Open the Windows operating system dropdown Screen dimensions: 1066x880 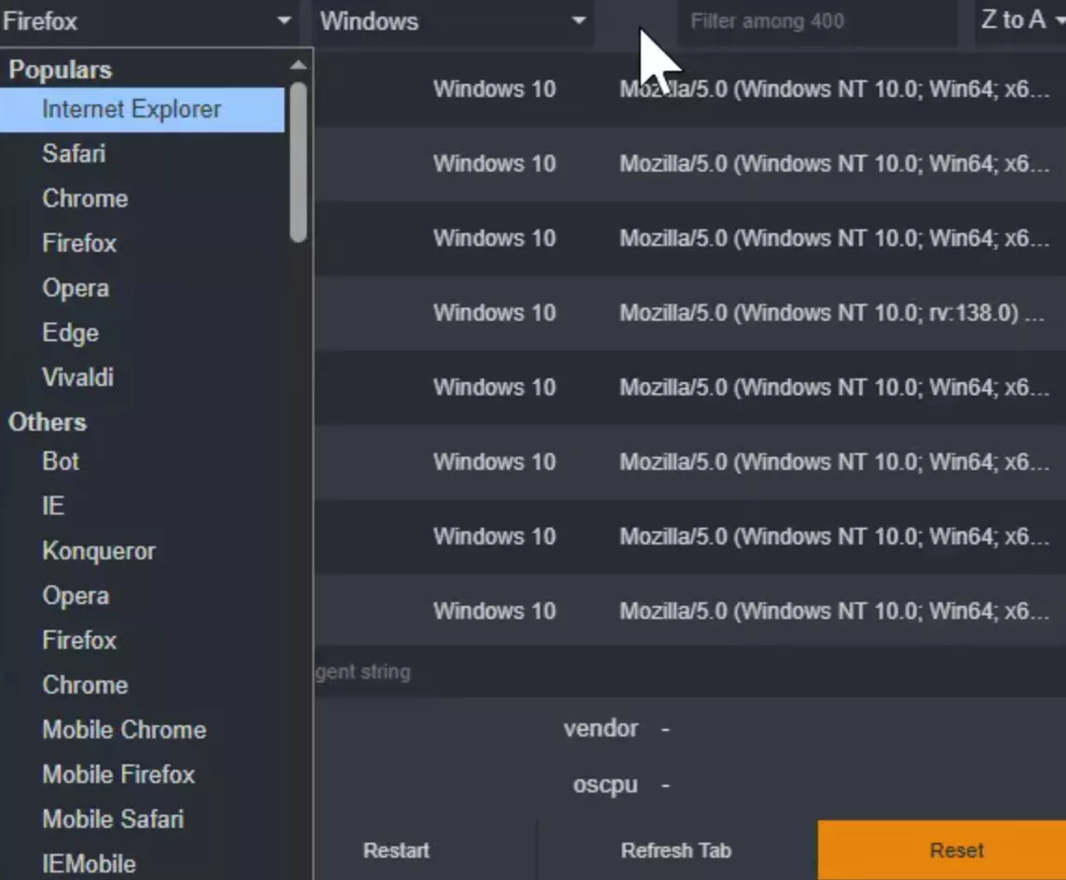pos(453,21)
